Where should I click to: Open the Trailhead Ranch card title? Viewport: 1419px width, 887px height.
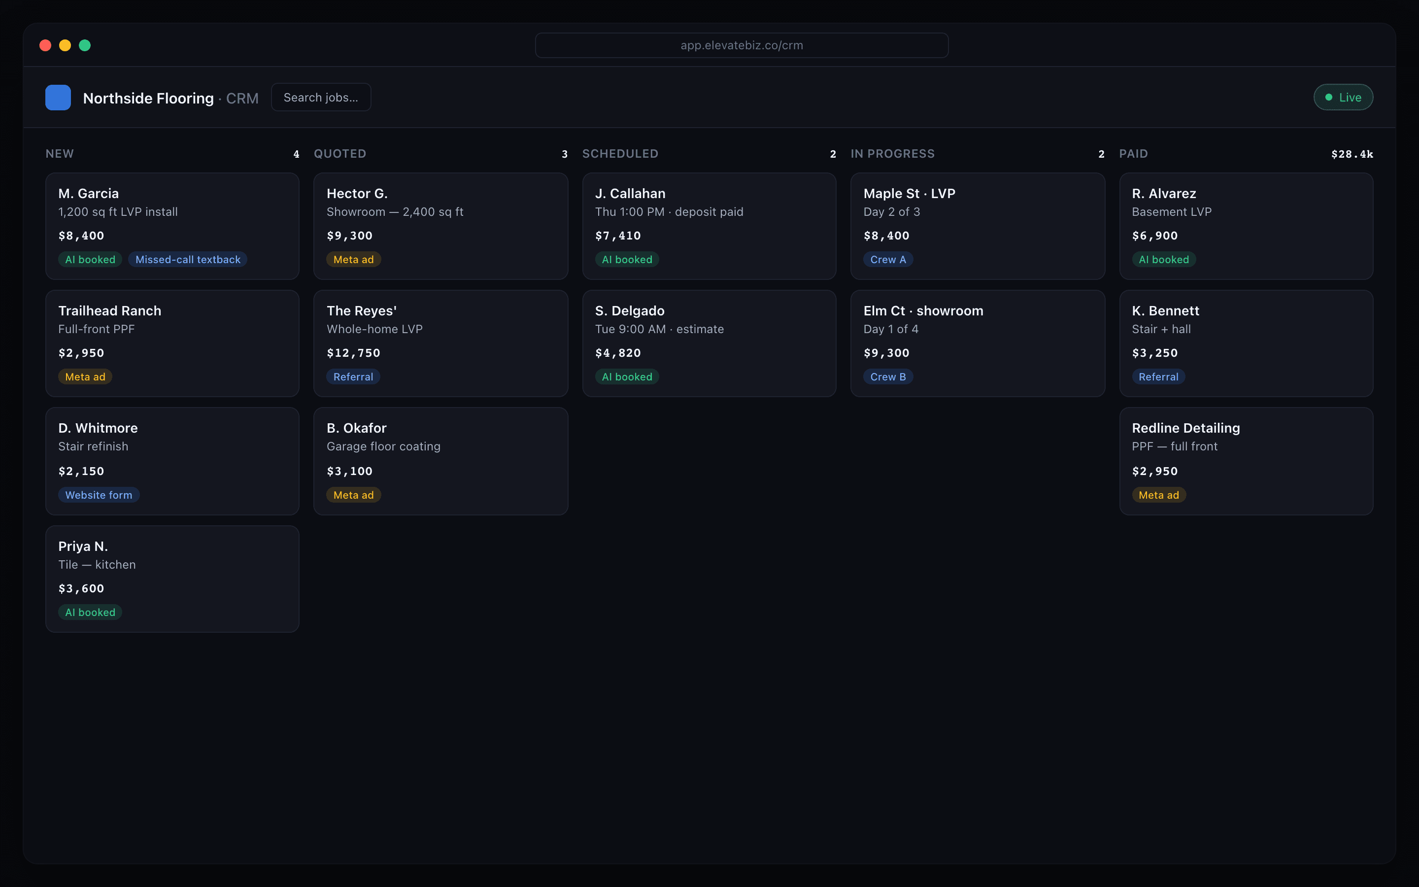point(110,311)
